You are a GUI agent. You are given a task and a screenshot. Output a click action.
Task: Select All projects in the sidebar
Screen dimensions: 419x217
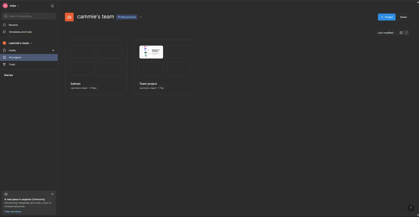tap(29, 58)
